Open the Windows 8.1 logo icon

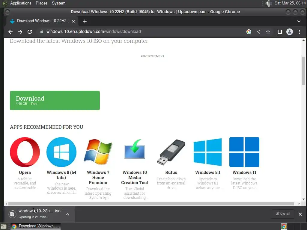[208, 152]
